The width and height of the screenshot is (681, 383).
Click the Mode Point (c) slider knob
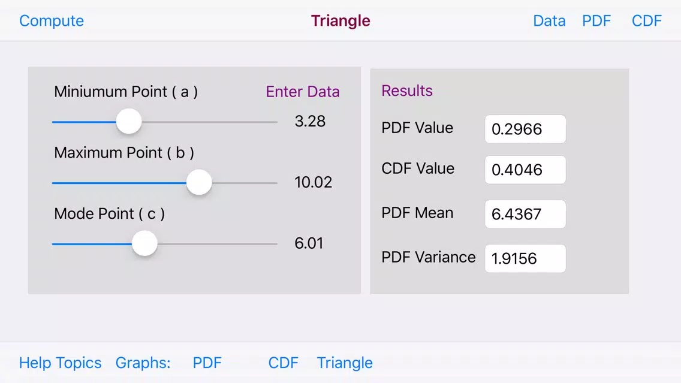click(144, 243)
